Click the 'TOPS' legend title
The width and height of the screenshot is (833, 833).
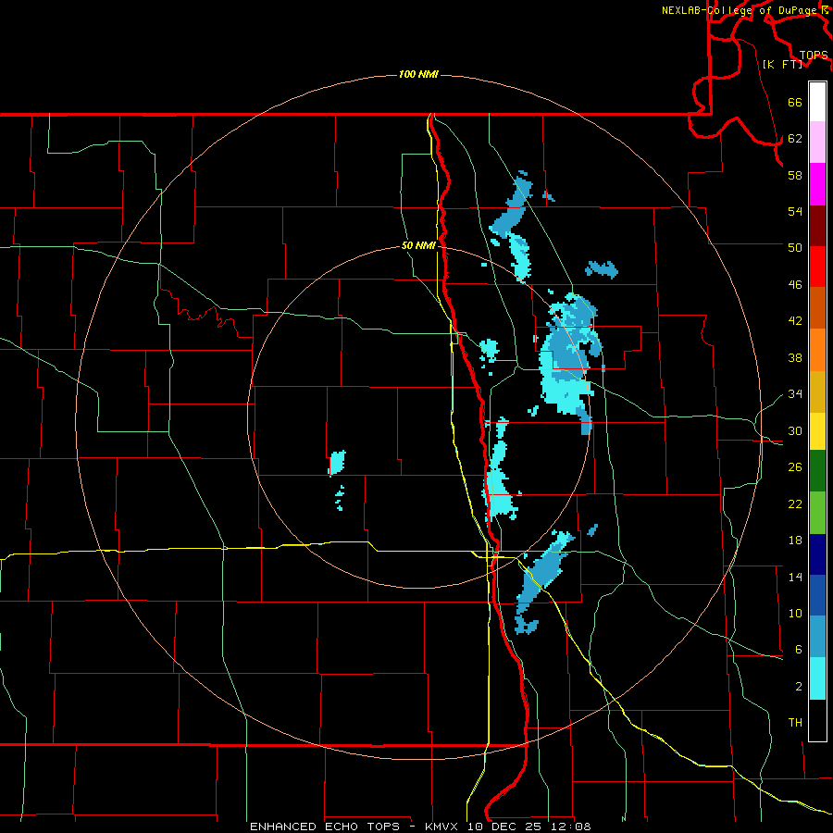tap(814, 56)
